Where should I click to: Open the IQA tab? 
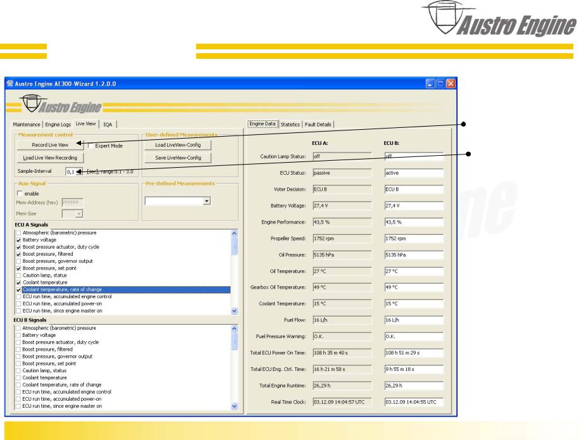point(108,125)
